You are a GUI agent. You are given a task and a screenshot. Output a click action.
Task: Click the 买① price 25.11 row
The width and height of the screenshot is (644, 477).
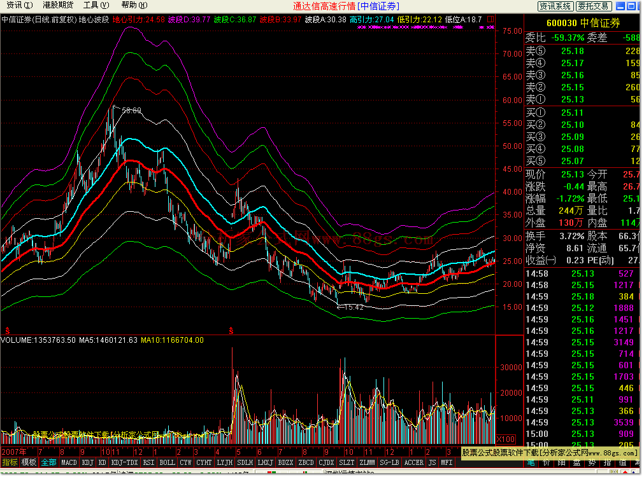click(582, 113)
